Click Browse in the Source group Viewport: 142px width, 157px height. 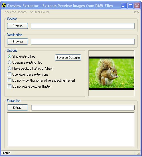(17, 26)
